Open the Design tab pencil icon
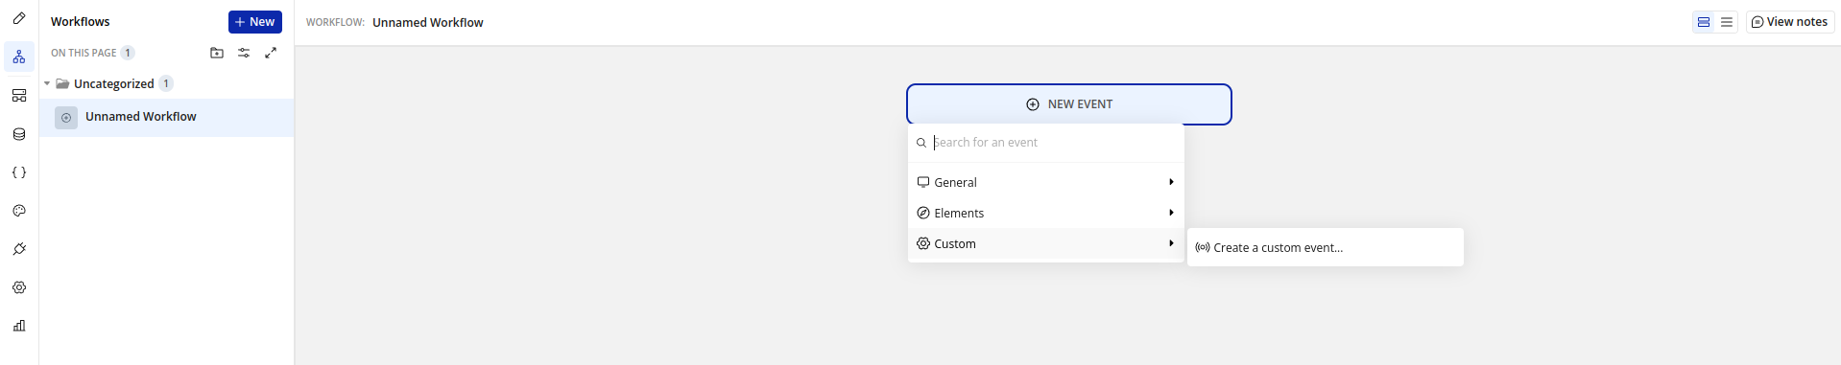Screen dimensions: 1841x365 click(x=19, y=18)
